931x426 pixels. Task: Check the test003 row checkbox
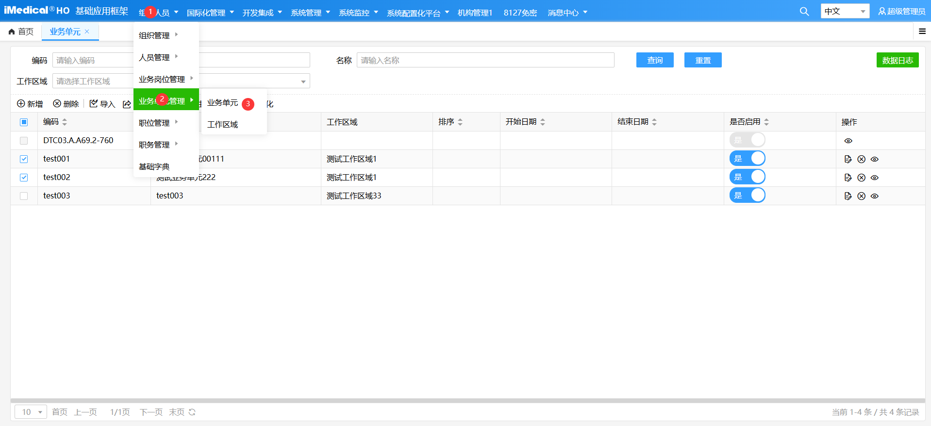pyautogui.click(x=24, y=196)
